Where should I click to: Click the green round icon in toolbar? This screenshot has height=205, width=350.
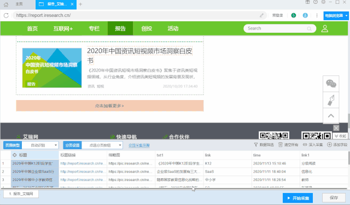294,15
